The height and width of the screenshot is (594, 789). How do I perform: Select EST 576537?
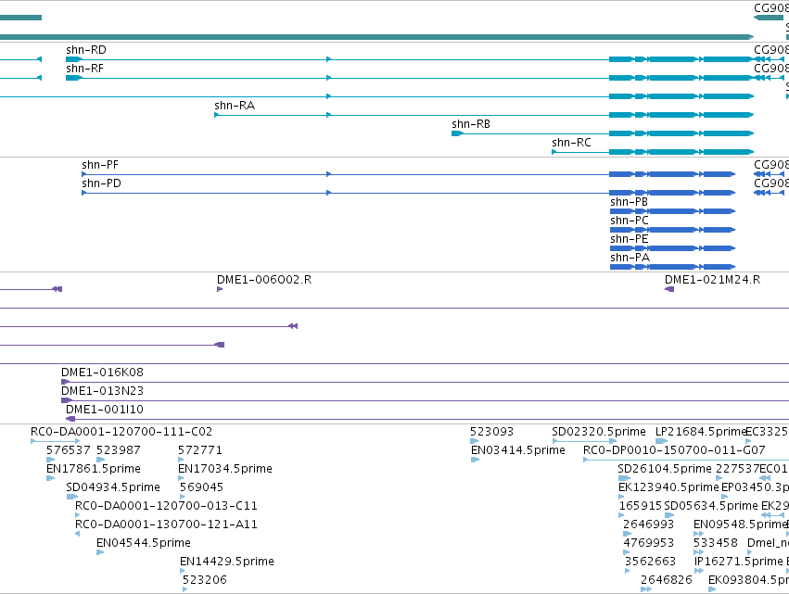69,450
